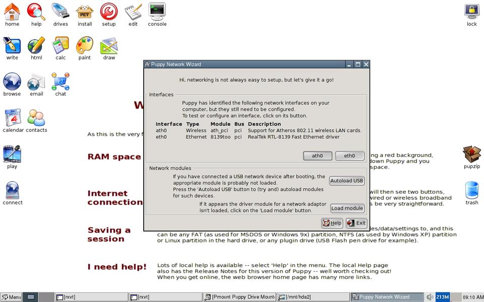Click the '8139too' module cell
Screen dimensions: 484x302
point(220,137)
